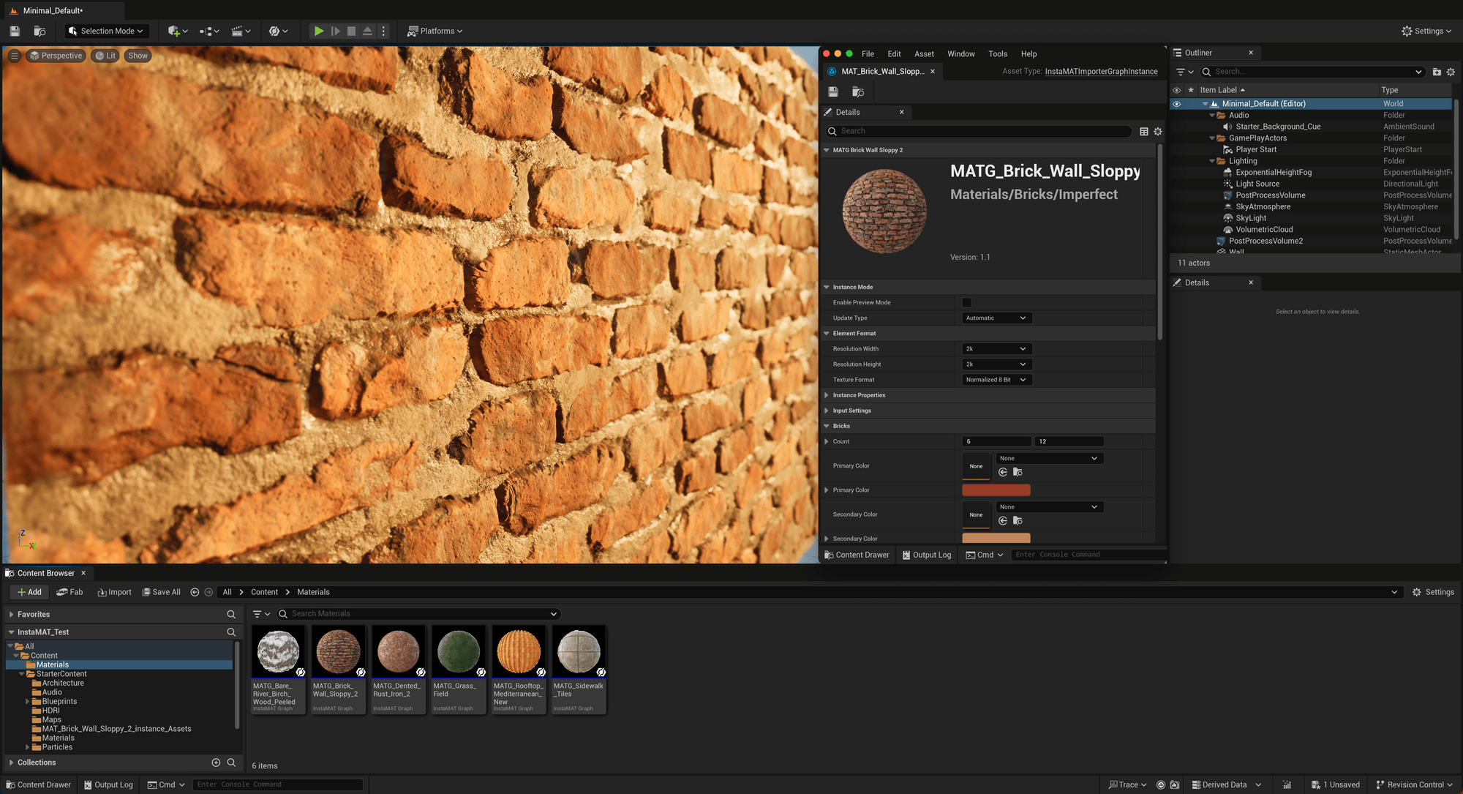This screenshot has height=794, width=1463.
Task: Open the viewport Show menu
Action: (x=138, y=56)
